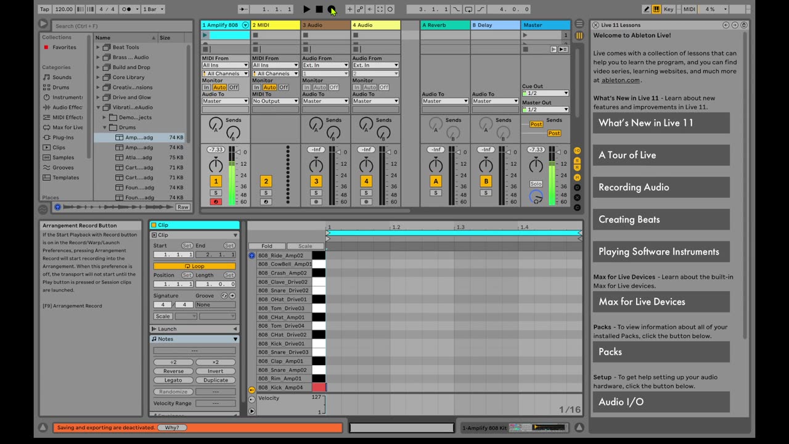Collapse the Drums folder in browser
The image size is (789, 444).
[x=105, y=128]
